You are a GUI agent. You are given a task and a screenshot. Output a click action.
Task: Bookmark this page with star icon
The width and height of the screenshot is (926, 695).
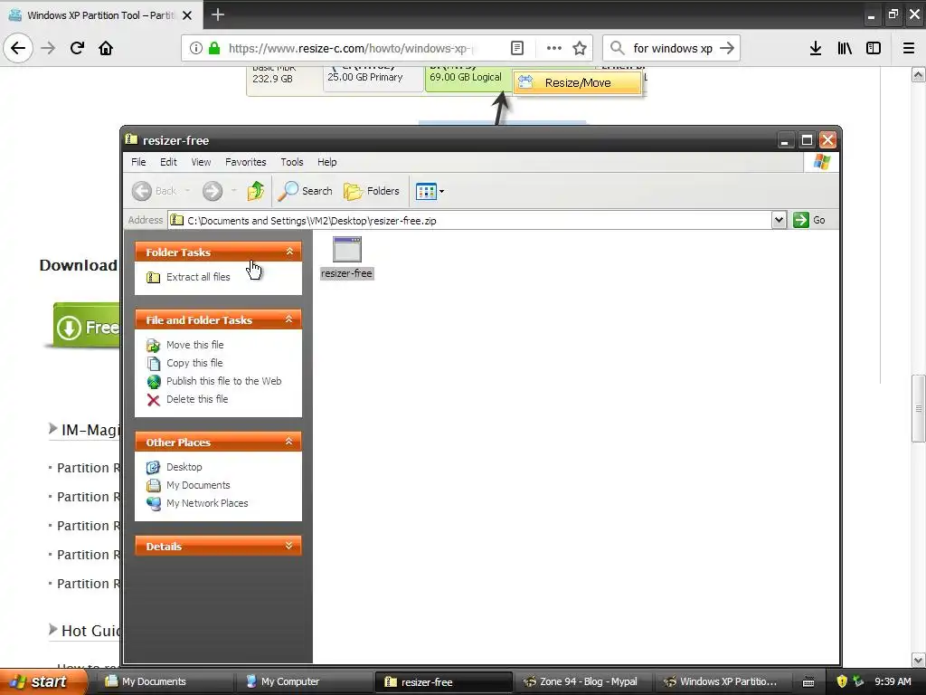(580, 48)
